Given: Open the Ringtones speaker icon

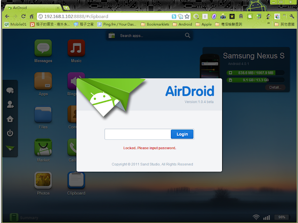Looking at the screenshot, I should click(x=73, y=81).
